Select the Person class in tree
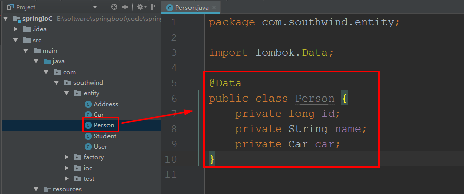This screenshot has width=464, height=194. 103,125
